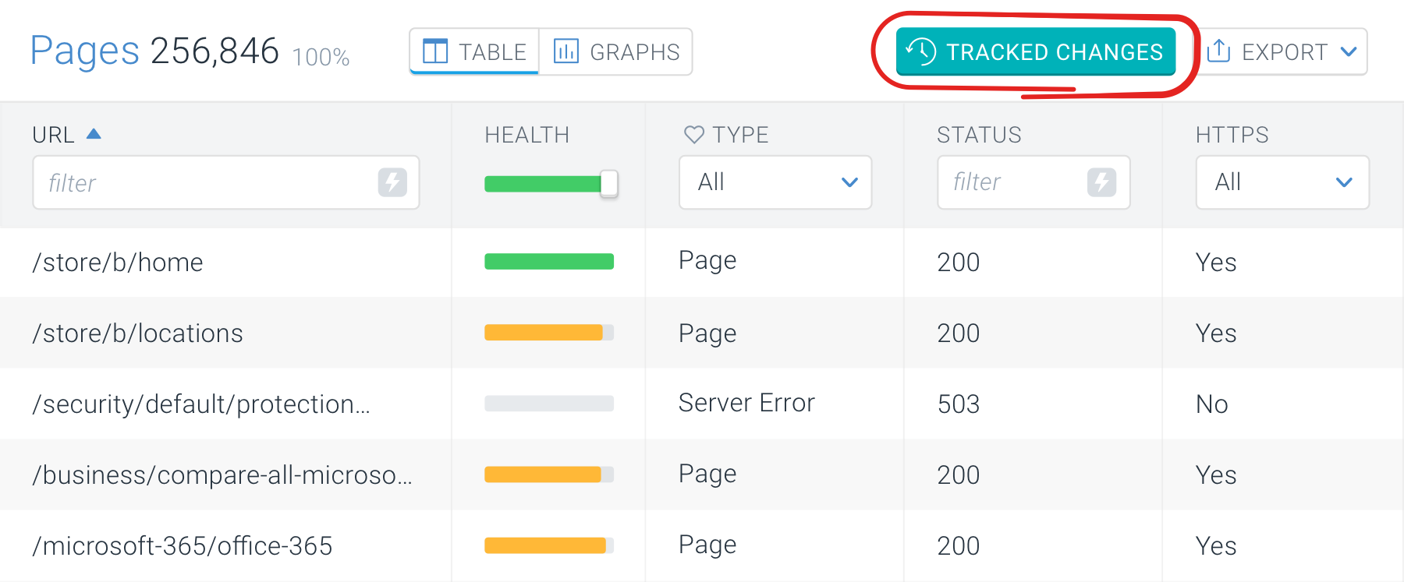Click 'Yes' HTTPS for /microsoft-365/office-365
The width and height of the screenshot is (1404, 582).
pos(1216,546)
